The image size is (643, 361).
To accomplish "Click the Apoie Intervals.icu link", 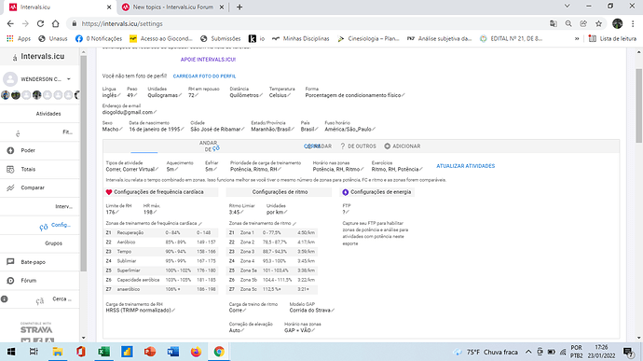I will pos(208,60).
